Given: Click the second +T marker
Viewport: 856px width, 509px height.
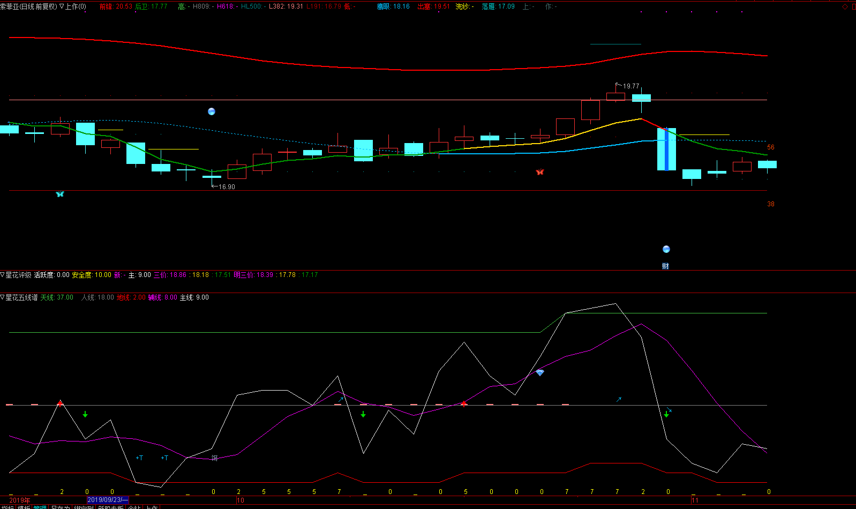Looking at the screenshot, I should tap(164, 458).
